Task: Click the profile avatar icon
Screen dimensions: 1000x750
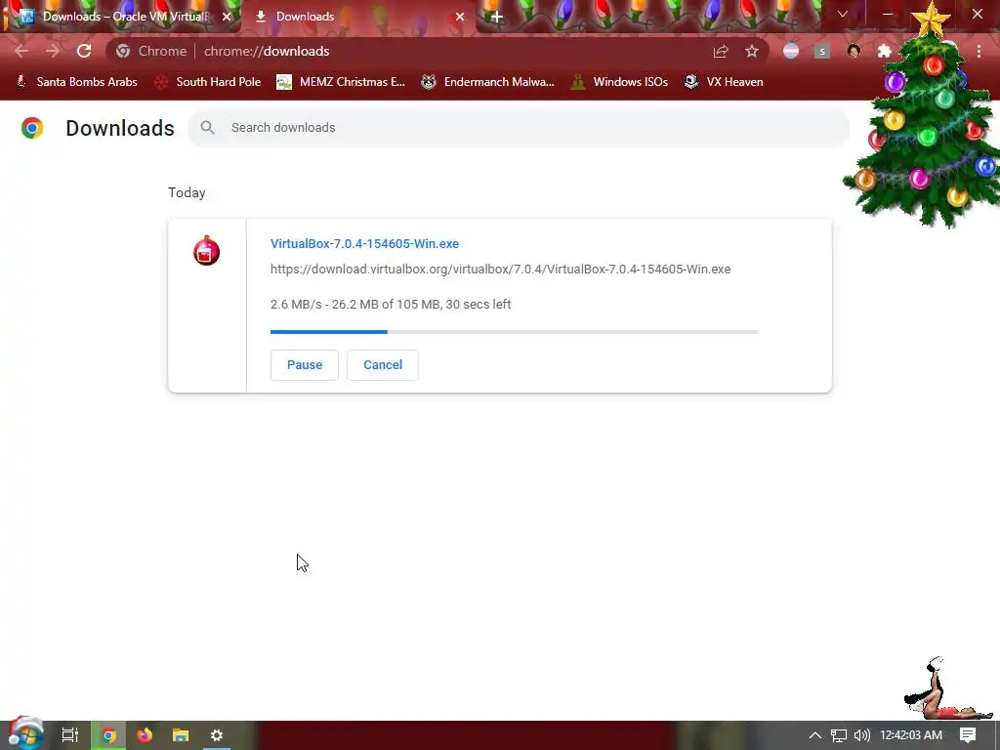Action: coord(854,51)
